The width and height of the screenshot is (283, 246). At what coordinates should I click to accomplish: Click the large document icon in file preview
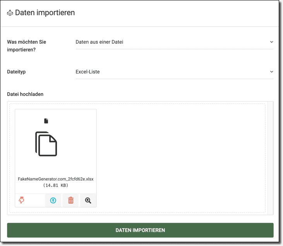pos(46,144)
